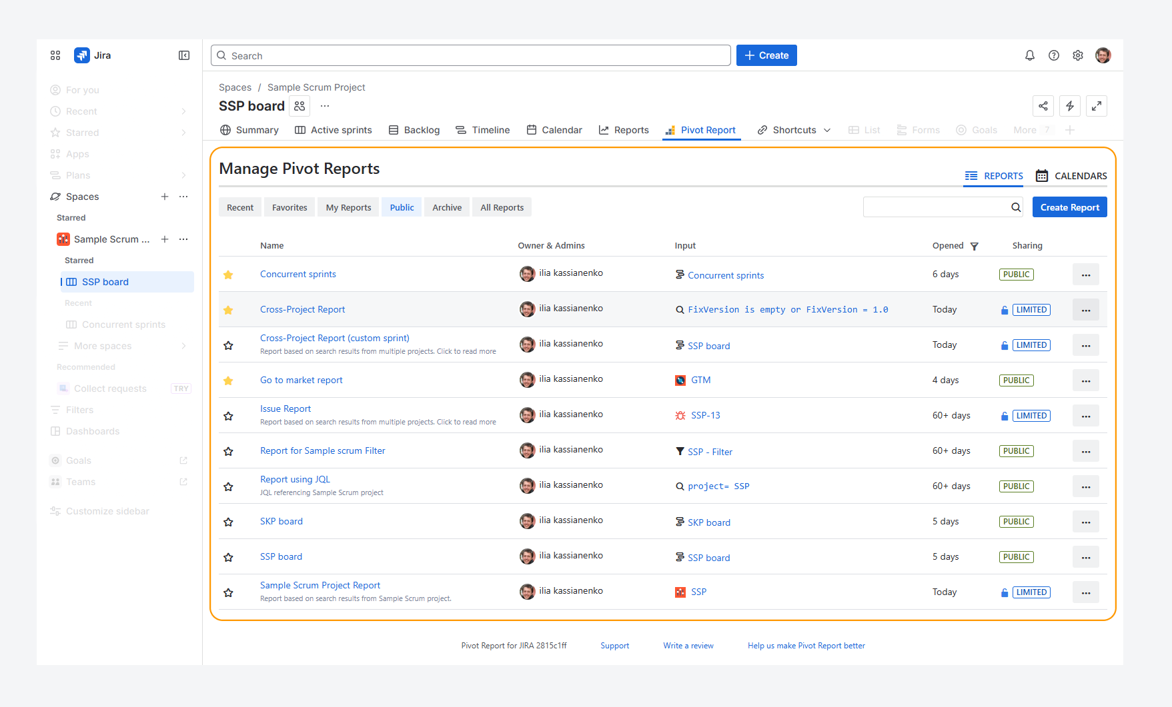Switch to the CALENDARS view
The image size is (1172, 707).
pos(1071,176)
